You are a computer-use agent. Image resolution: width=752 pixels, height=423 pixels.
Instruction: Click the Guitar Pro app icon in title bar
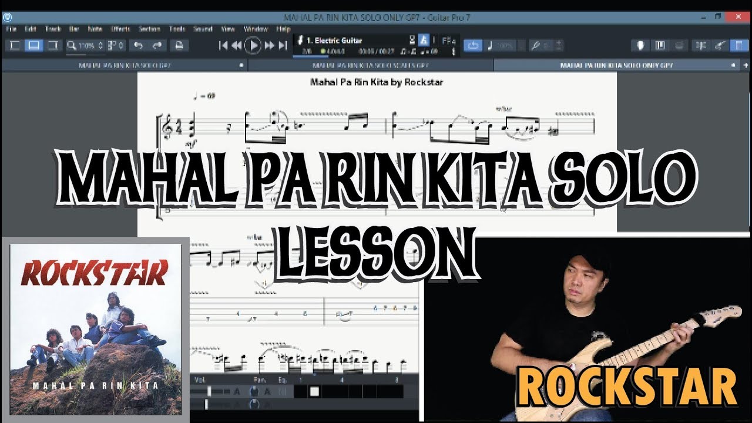click(x=7, y=16)
